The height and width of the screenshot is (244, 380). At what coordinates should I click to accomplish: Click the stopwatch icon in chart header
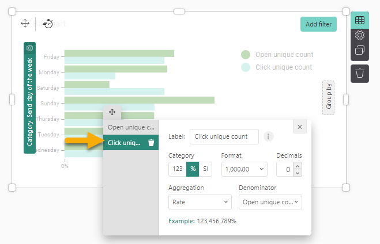(48, 24)
